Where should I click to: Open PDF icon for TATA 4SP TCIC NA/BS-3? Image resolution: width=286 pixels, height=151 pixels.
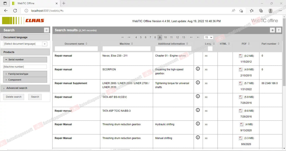tap(240, 111)
